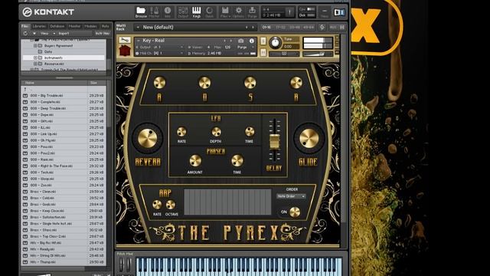Click the KSP script button in rack header
Viewport: 490px width, 276px height.
tap(322, 28)
